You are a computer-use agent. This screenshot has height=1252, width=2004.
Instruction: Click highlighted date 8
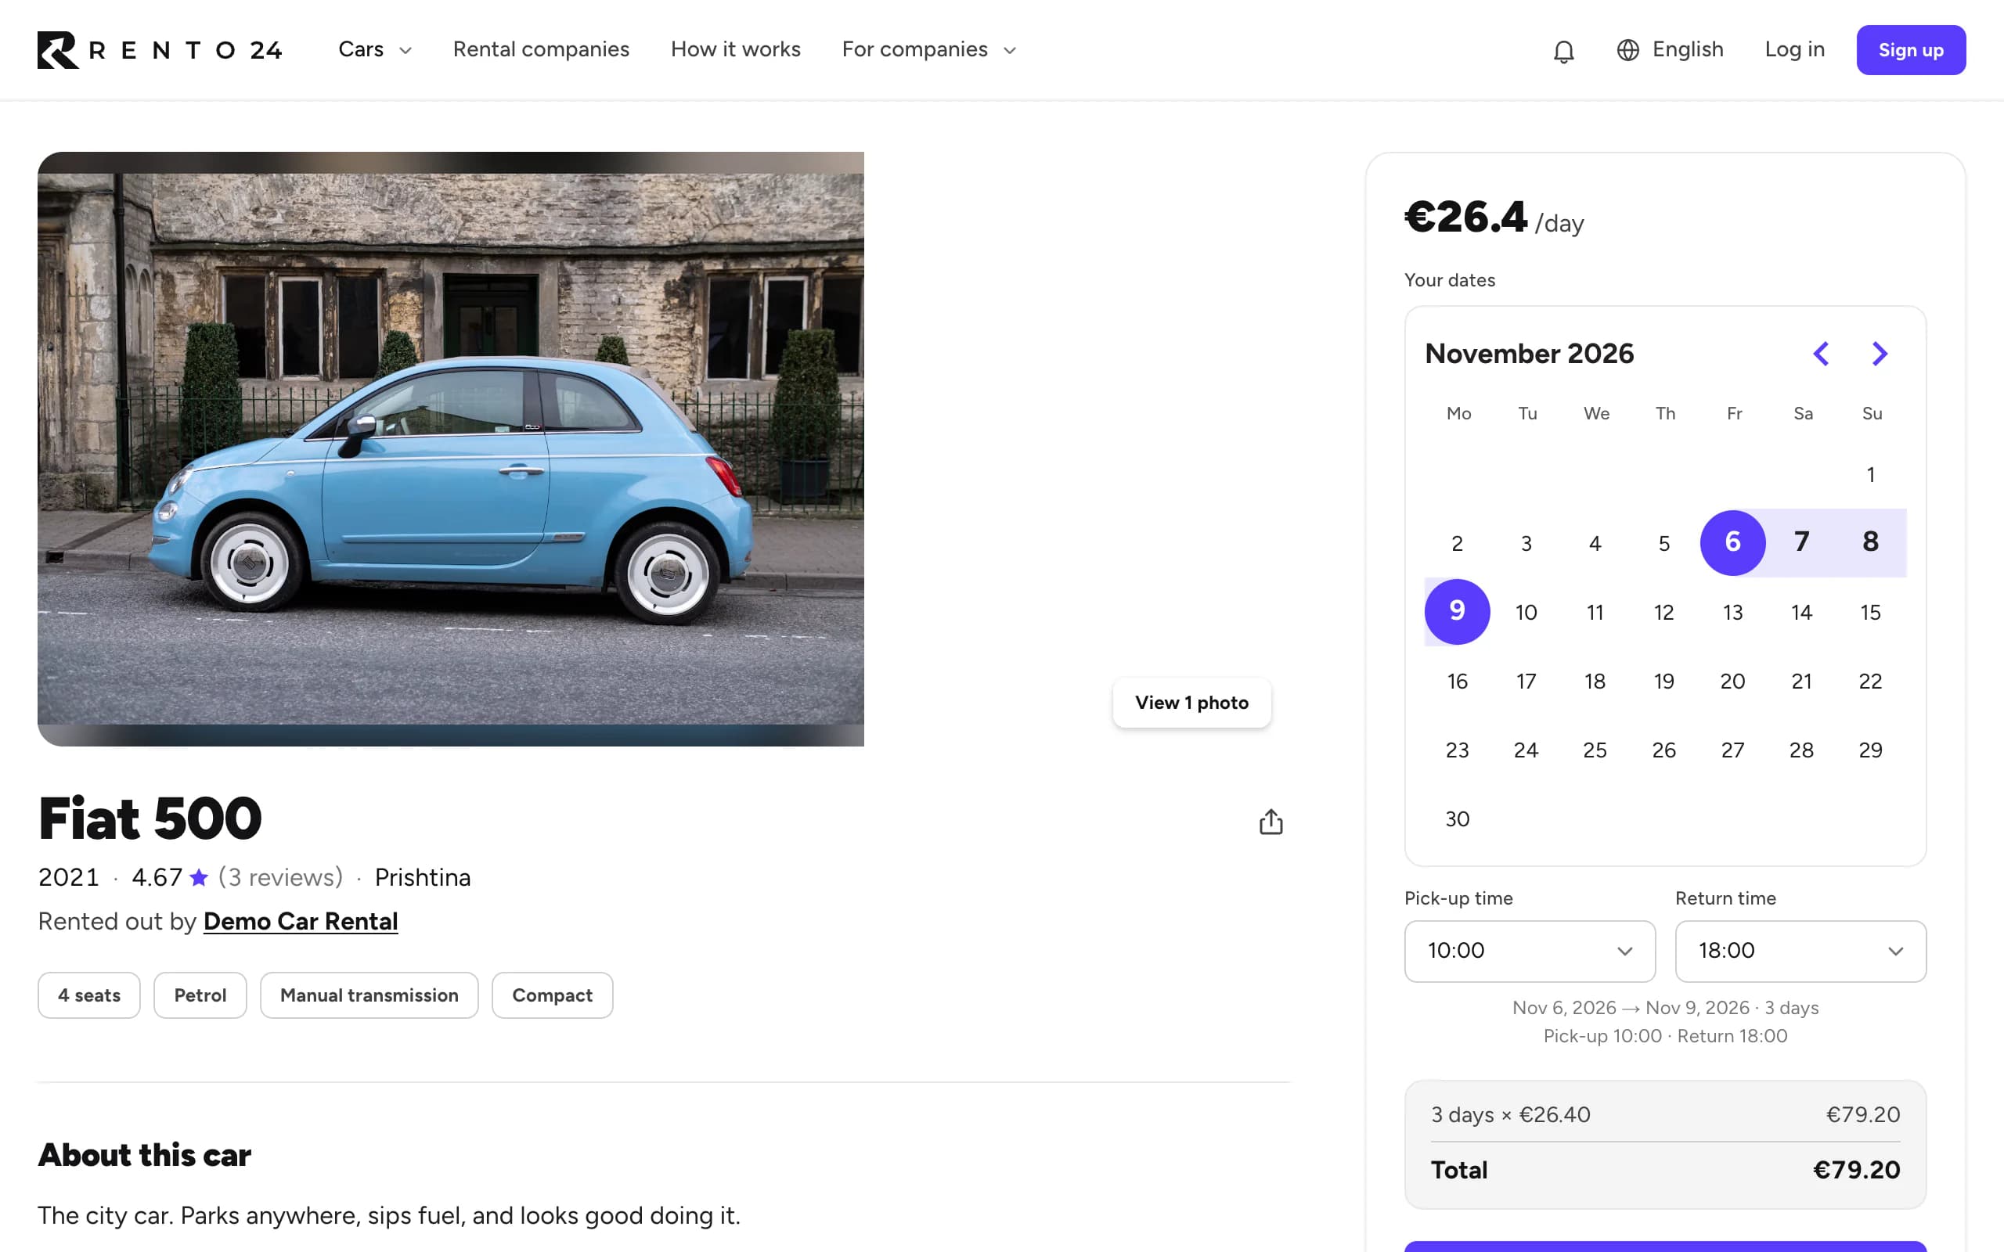1871,542
